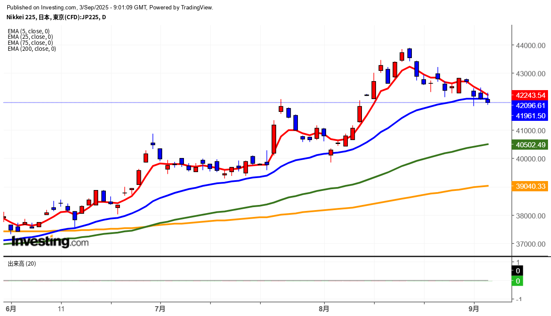Click the 出来高 (20) volume label

22,264
